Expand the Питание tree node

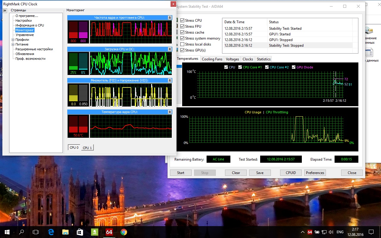13,44
